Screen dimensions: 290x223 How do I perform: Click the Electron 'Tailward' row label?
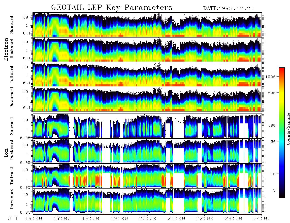pos(12,75)
